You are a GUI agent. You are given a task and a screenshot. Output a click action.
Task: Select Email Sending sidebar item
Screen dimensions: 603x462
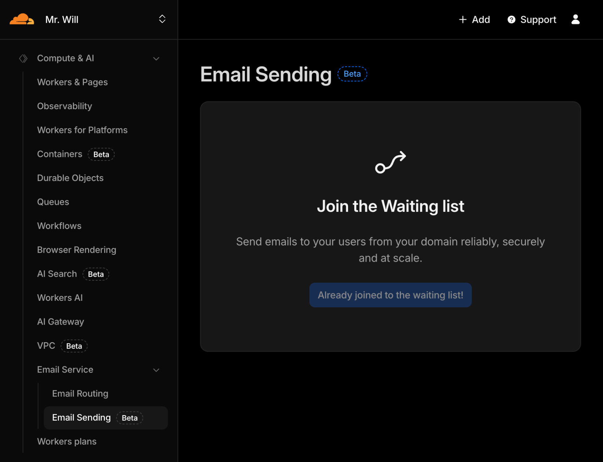coord(81,418)
